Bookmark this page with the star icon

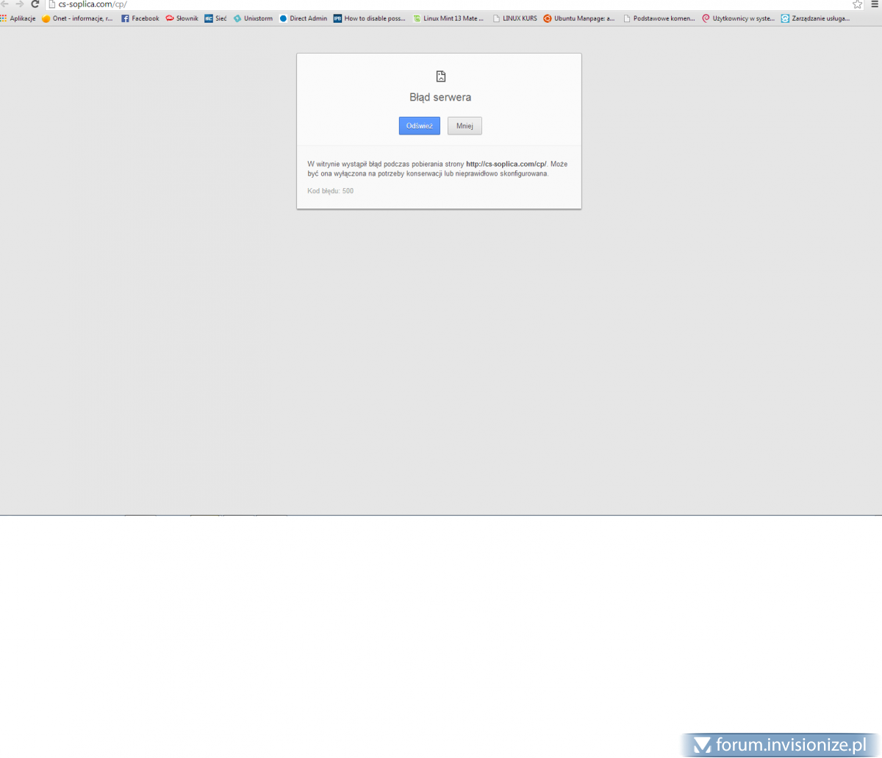point(857,4)
